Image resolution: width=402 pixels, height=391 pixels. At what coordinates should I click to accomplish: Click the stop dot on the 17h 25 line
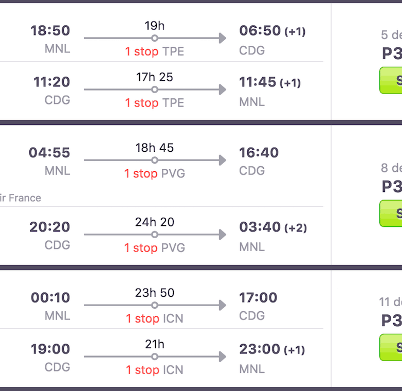(154, 90)
